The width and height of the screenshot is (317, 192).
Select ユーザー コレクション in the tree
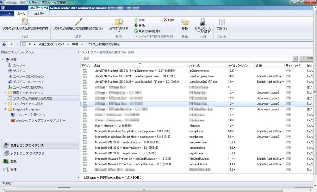[x=28, y=76]
